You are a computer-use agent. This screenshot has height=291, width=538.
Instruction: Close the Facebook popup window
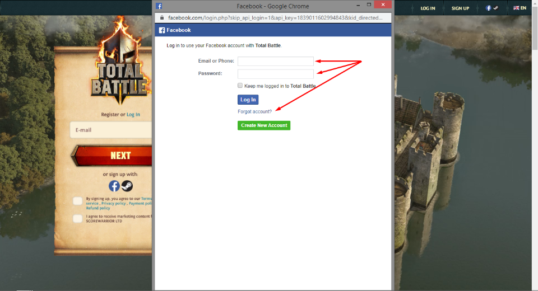[383, 5]
